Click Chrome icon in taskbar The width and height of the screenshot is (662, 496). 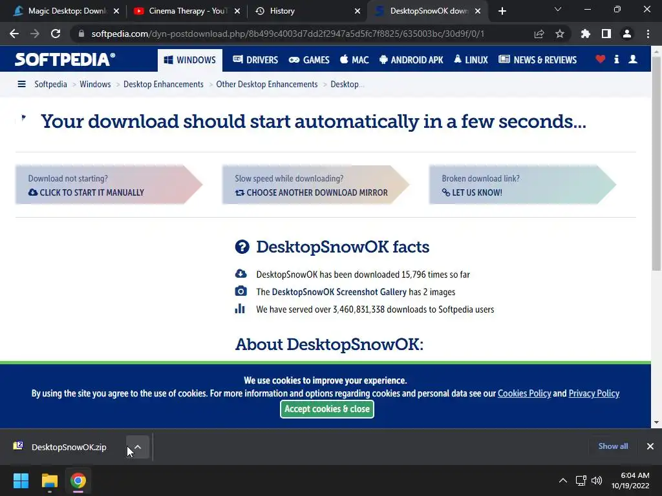(78, 480)
